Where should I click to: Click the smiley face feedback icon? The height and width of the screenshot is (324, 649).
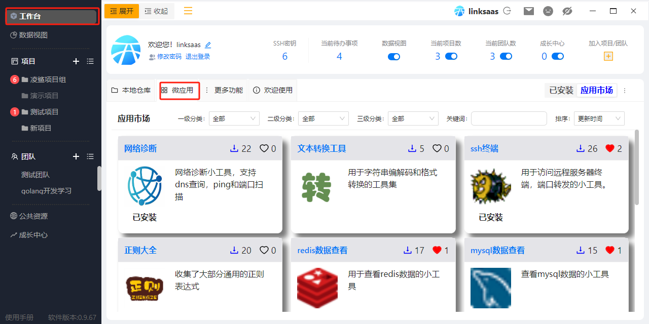pos(548,11)
